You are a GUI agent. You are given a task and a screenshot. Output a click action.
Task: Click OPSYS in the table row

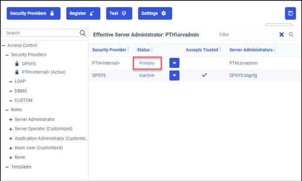pyautogui.click(x=99, y=75)
